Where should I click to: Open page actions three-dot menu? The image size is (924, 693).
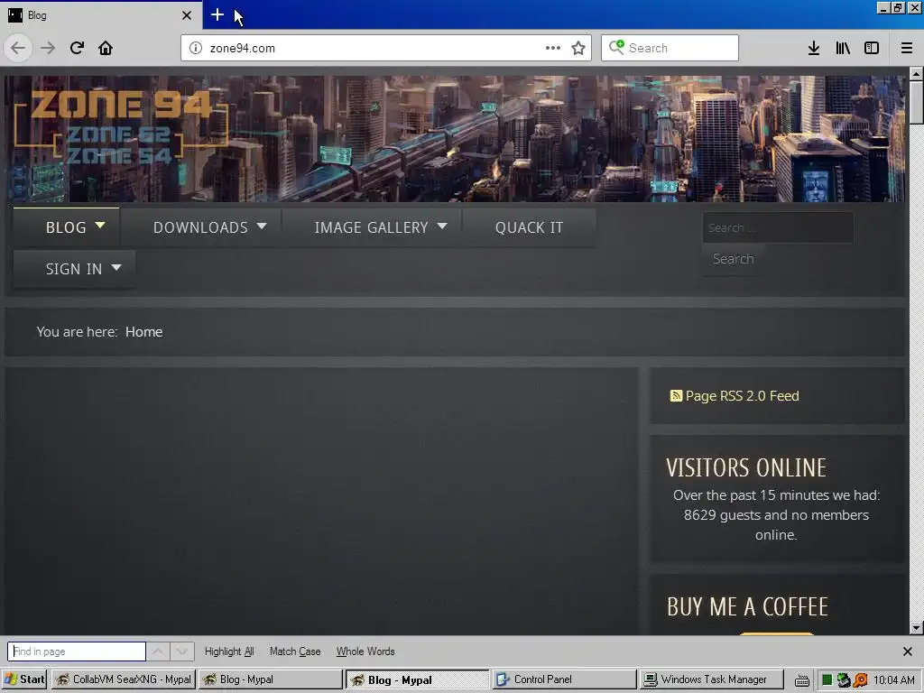coord(553,48)
